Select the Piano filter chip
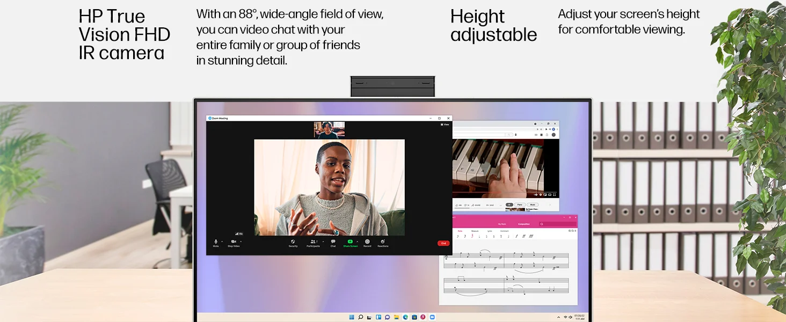This screenshot has width=786, height=322. (x=520, y=204)
